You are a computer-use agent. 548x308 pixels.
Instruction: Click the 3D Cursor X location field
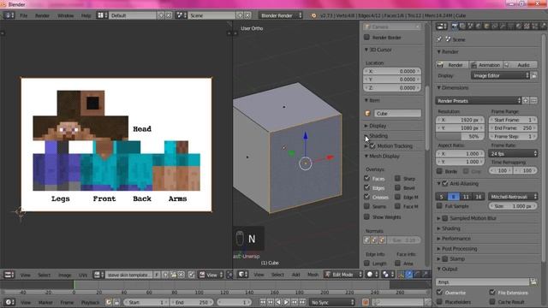tap(392, 71)
